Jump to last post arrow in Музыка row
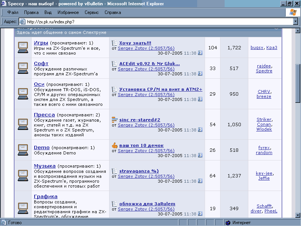 coord(200,181)
